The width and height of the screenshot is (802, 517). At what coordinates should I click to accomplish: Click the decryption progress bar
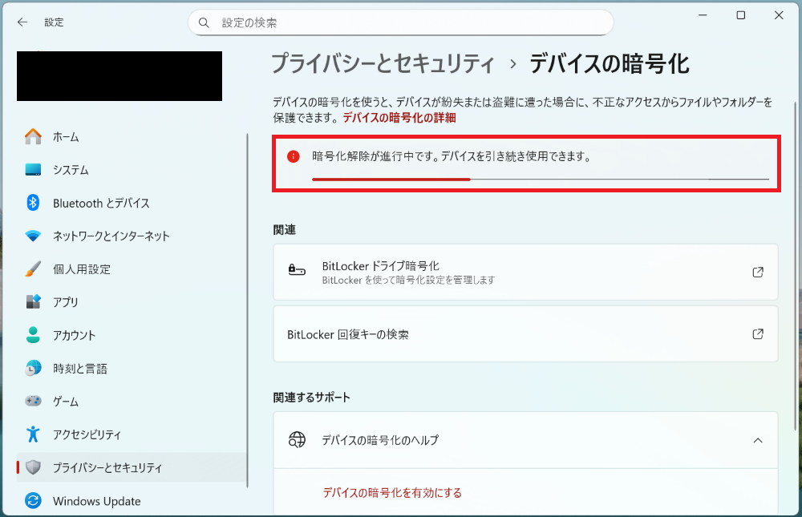pos(540,180)
